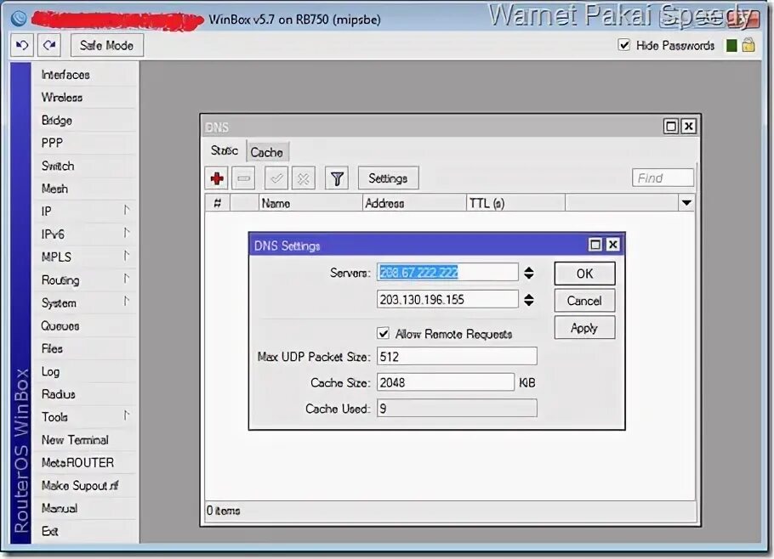Click the Max UDP Packet Size field

[x=457, y=357]
